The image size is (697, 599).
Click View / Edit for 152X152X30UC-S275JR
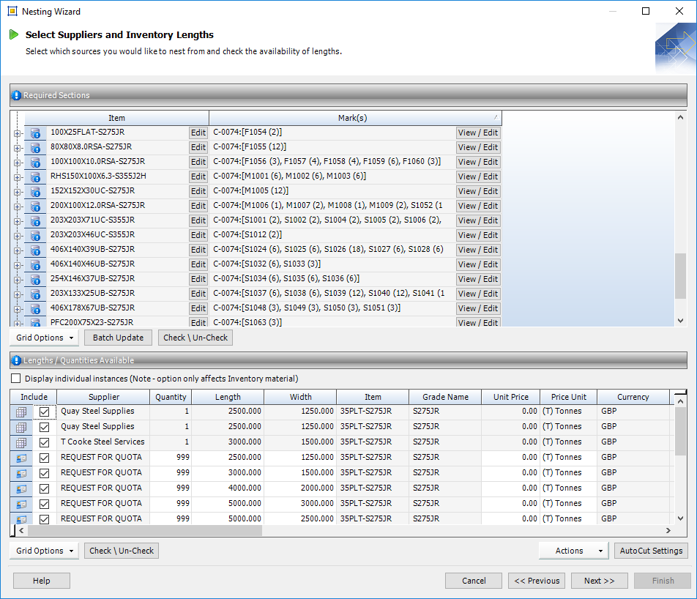coord(478,191)
